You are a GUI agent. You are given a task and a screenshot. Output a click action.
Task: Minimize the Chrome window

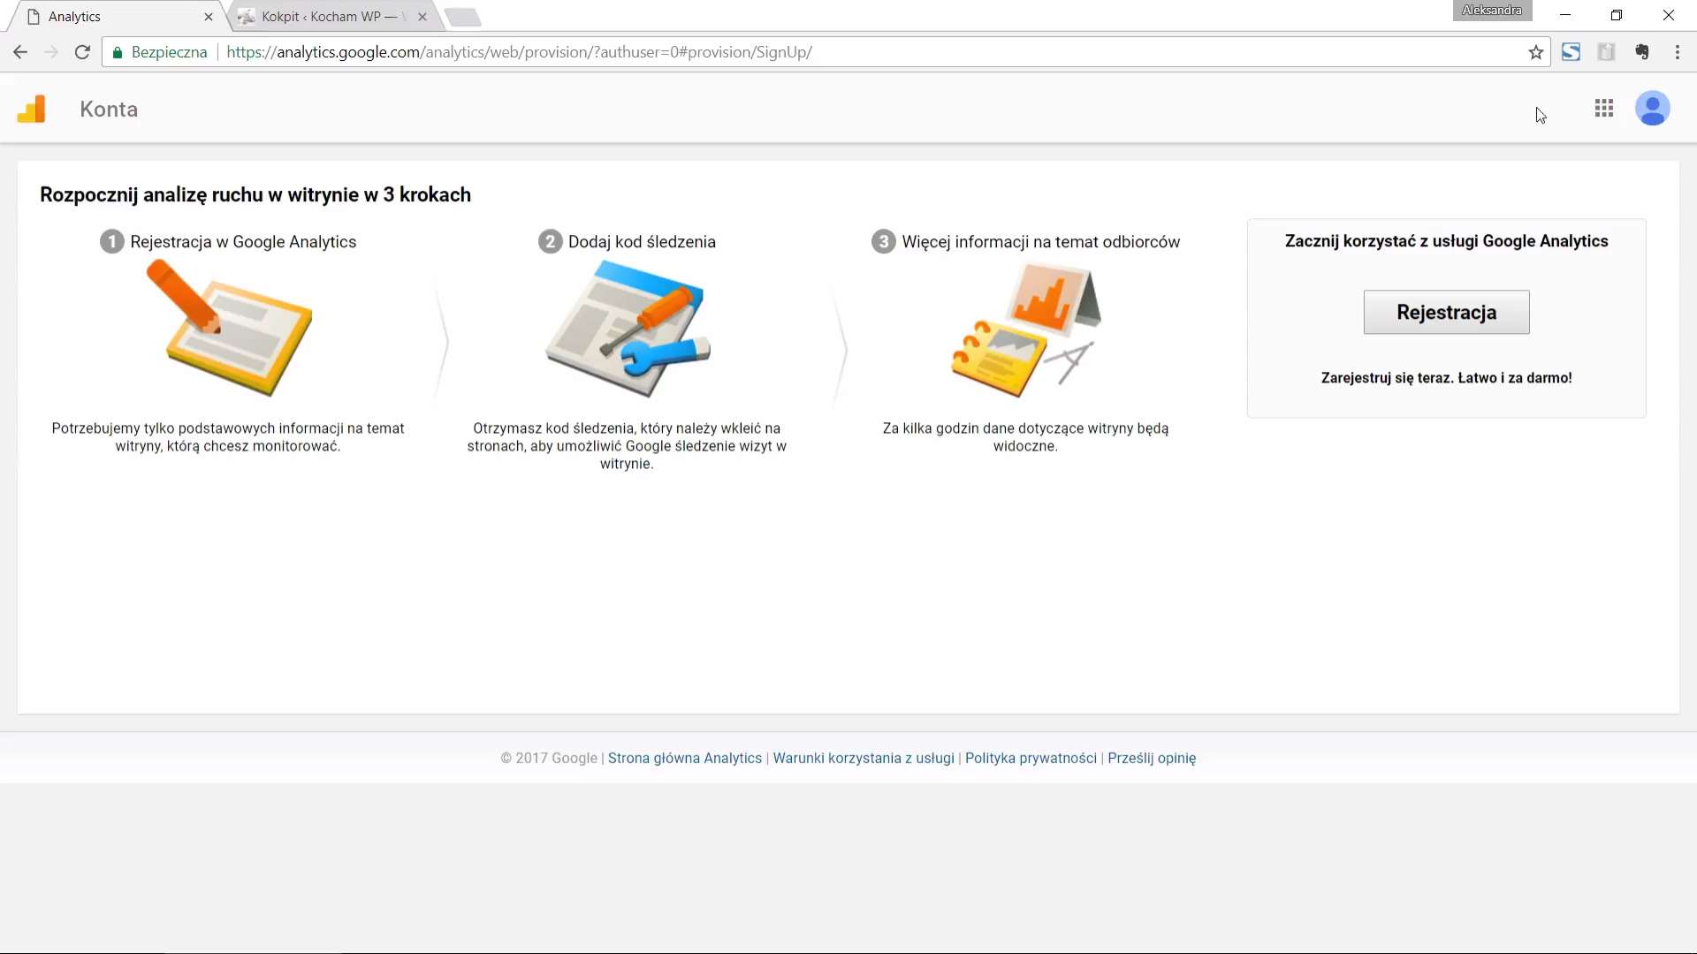(x=1565, y=15)
